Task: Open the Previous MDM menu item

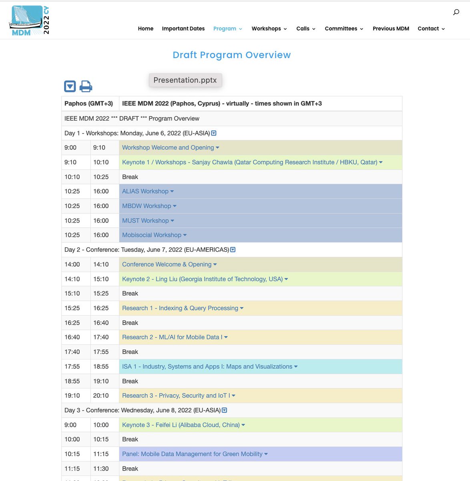Action: [391, 28]
